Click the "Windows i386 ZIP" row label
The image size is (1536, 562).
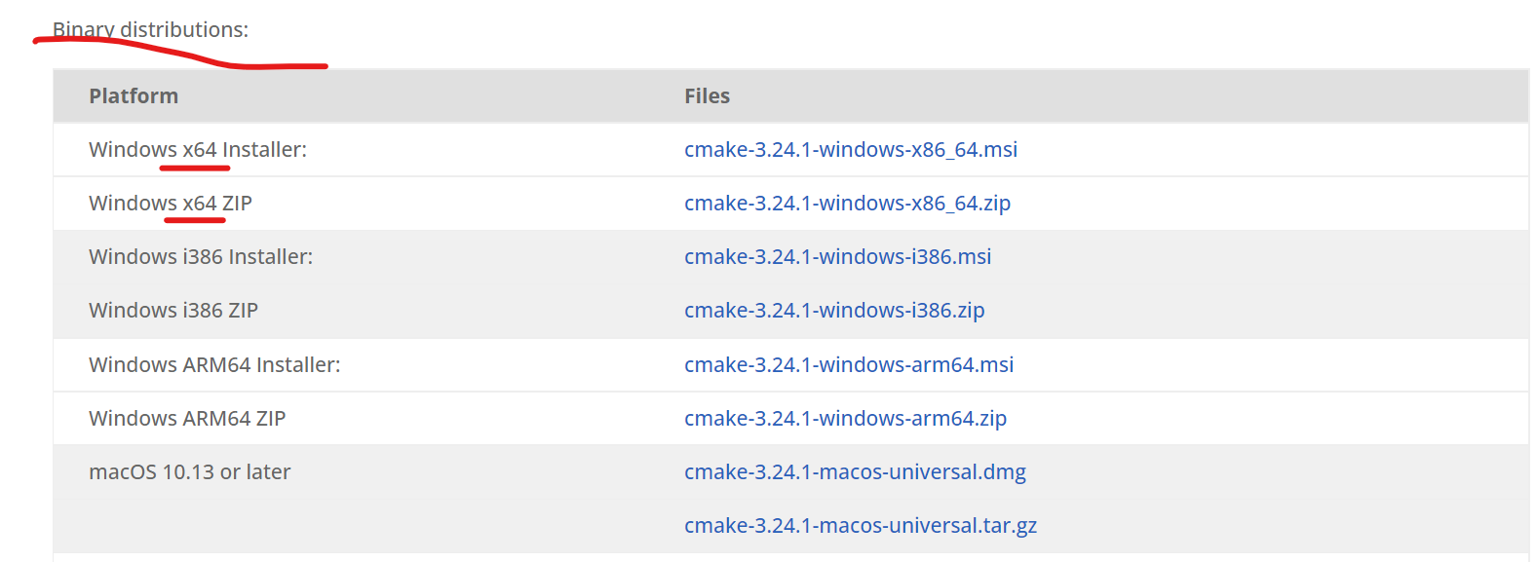point(173,311)
